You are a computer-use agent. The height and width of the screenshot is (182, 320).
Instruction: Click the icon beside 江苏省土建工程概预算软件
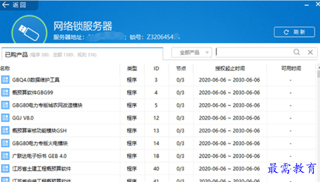[x=5, y=169]
